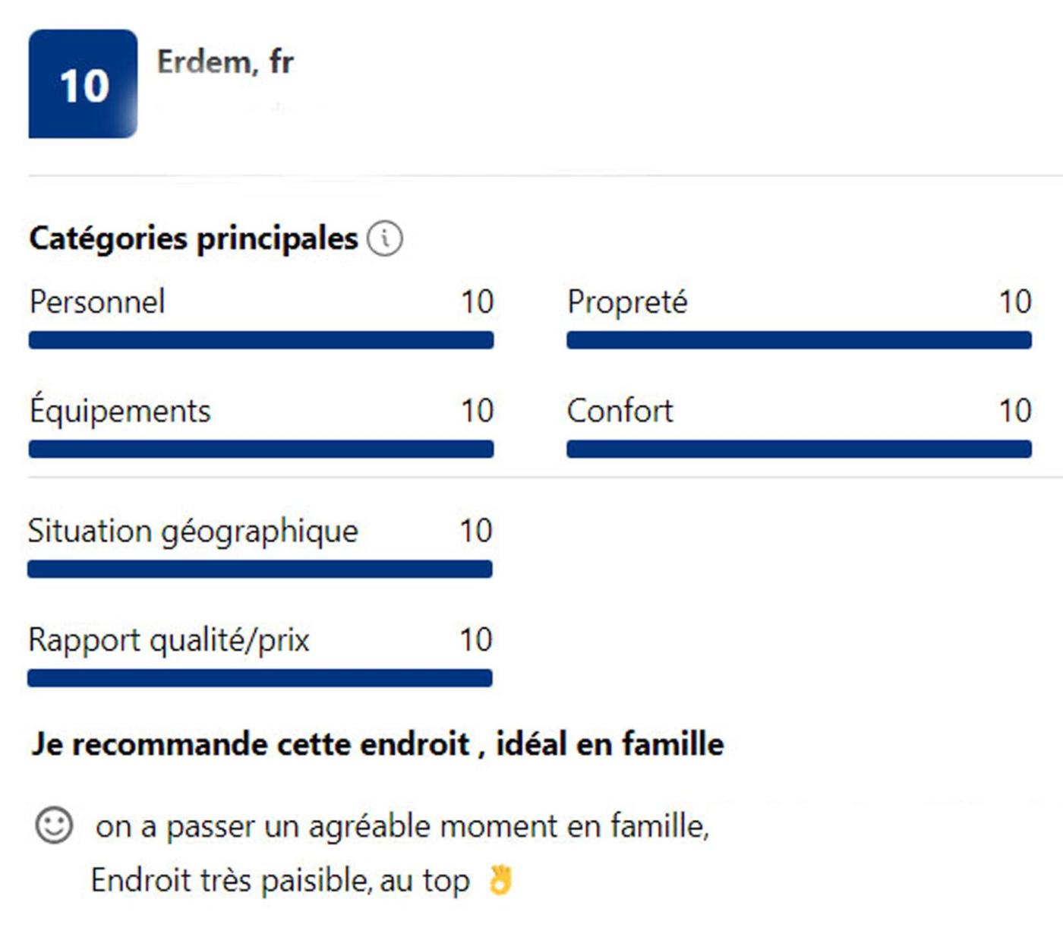Click the review title about idéal en famille
Image resolution: width=1063 pixels, height=937 pixels.
[377, 744]
